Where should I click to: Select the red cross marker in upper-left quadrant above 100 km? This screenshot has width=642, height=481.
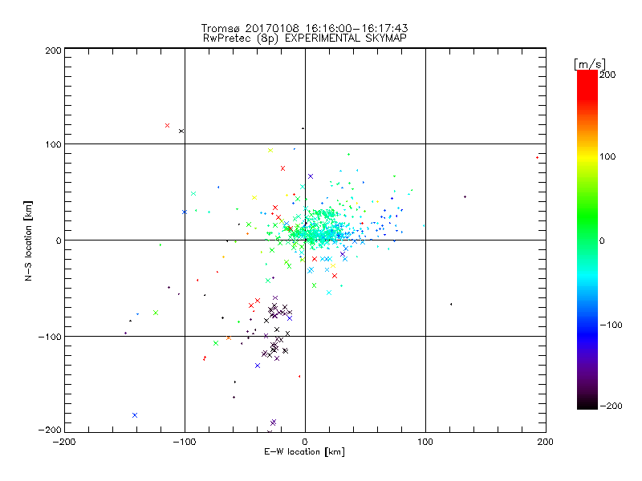click(x=167, y=126)
